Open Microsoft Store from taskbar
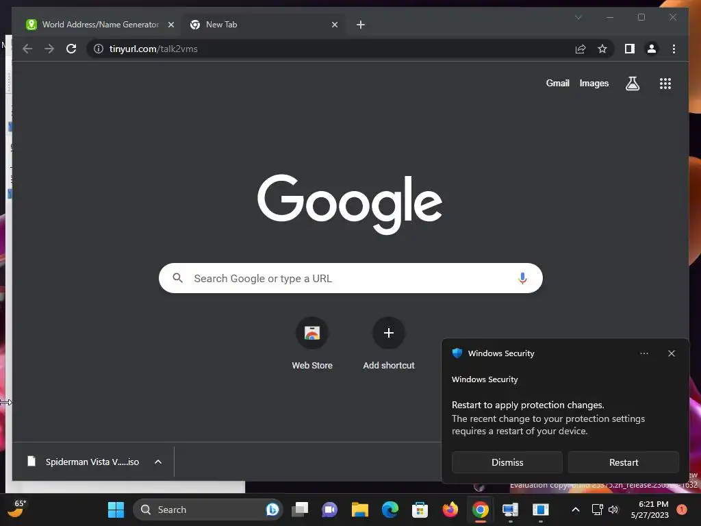Viewport: 701px width, 526px height. point(420,510)
